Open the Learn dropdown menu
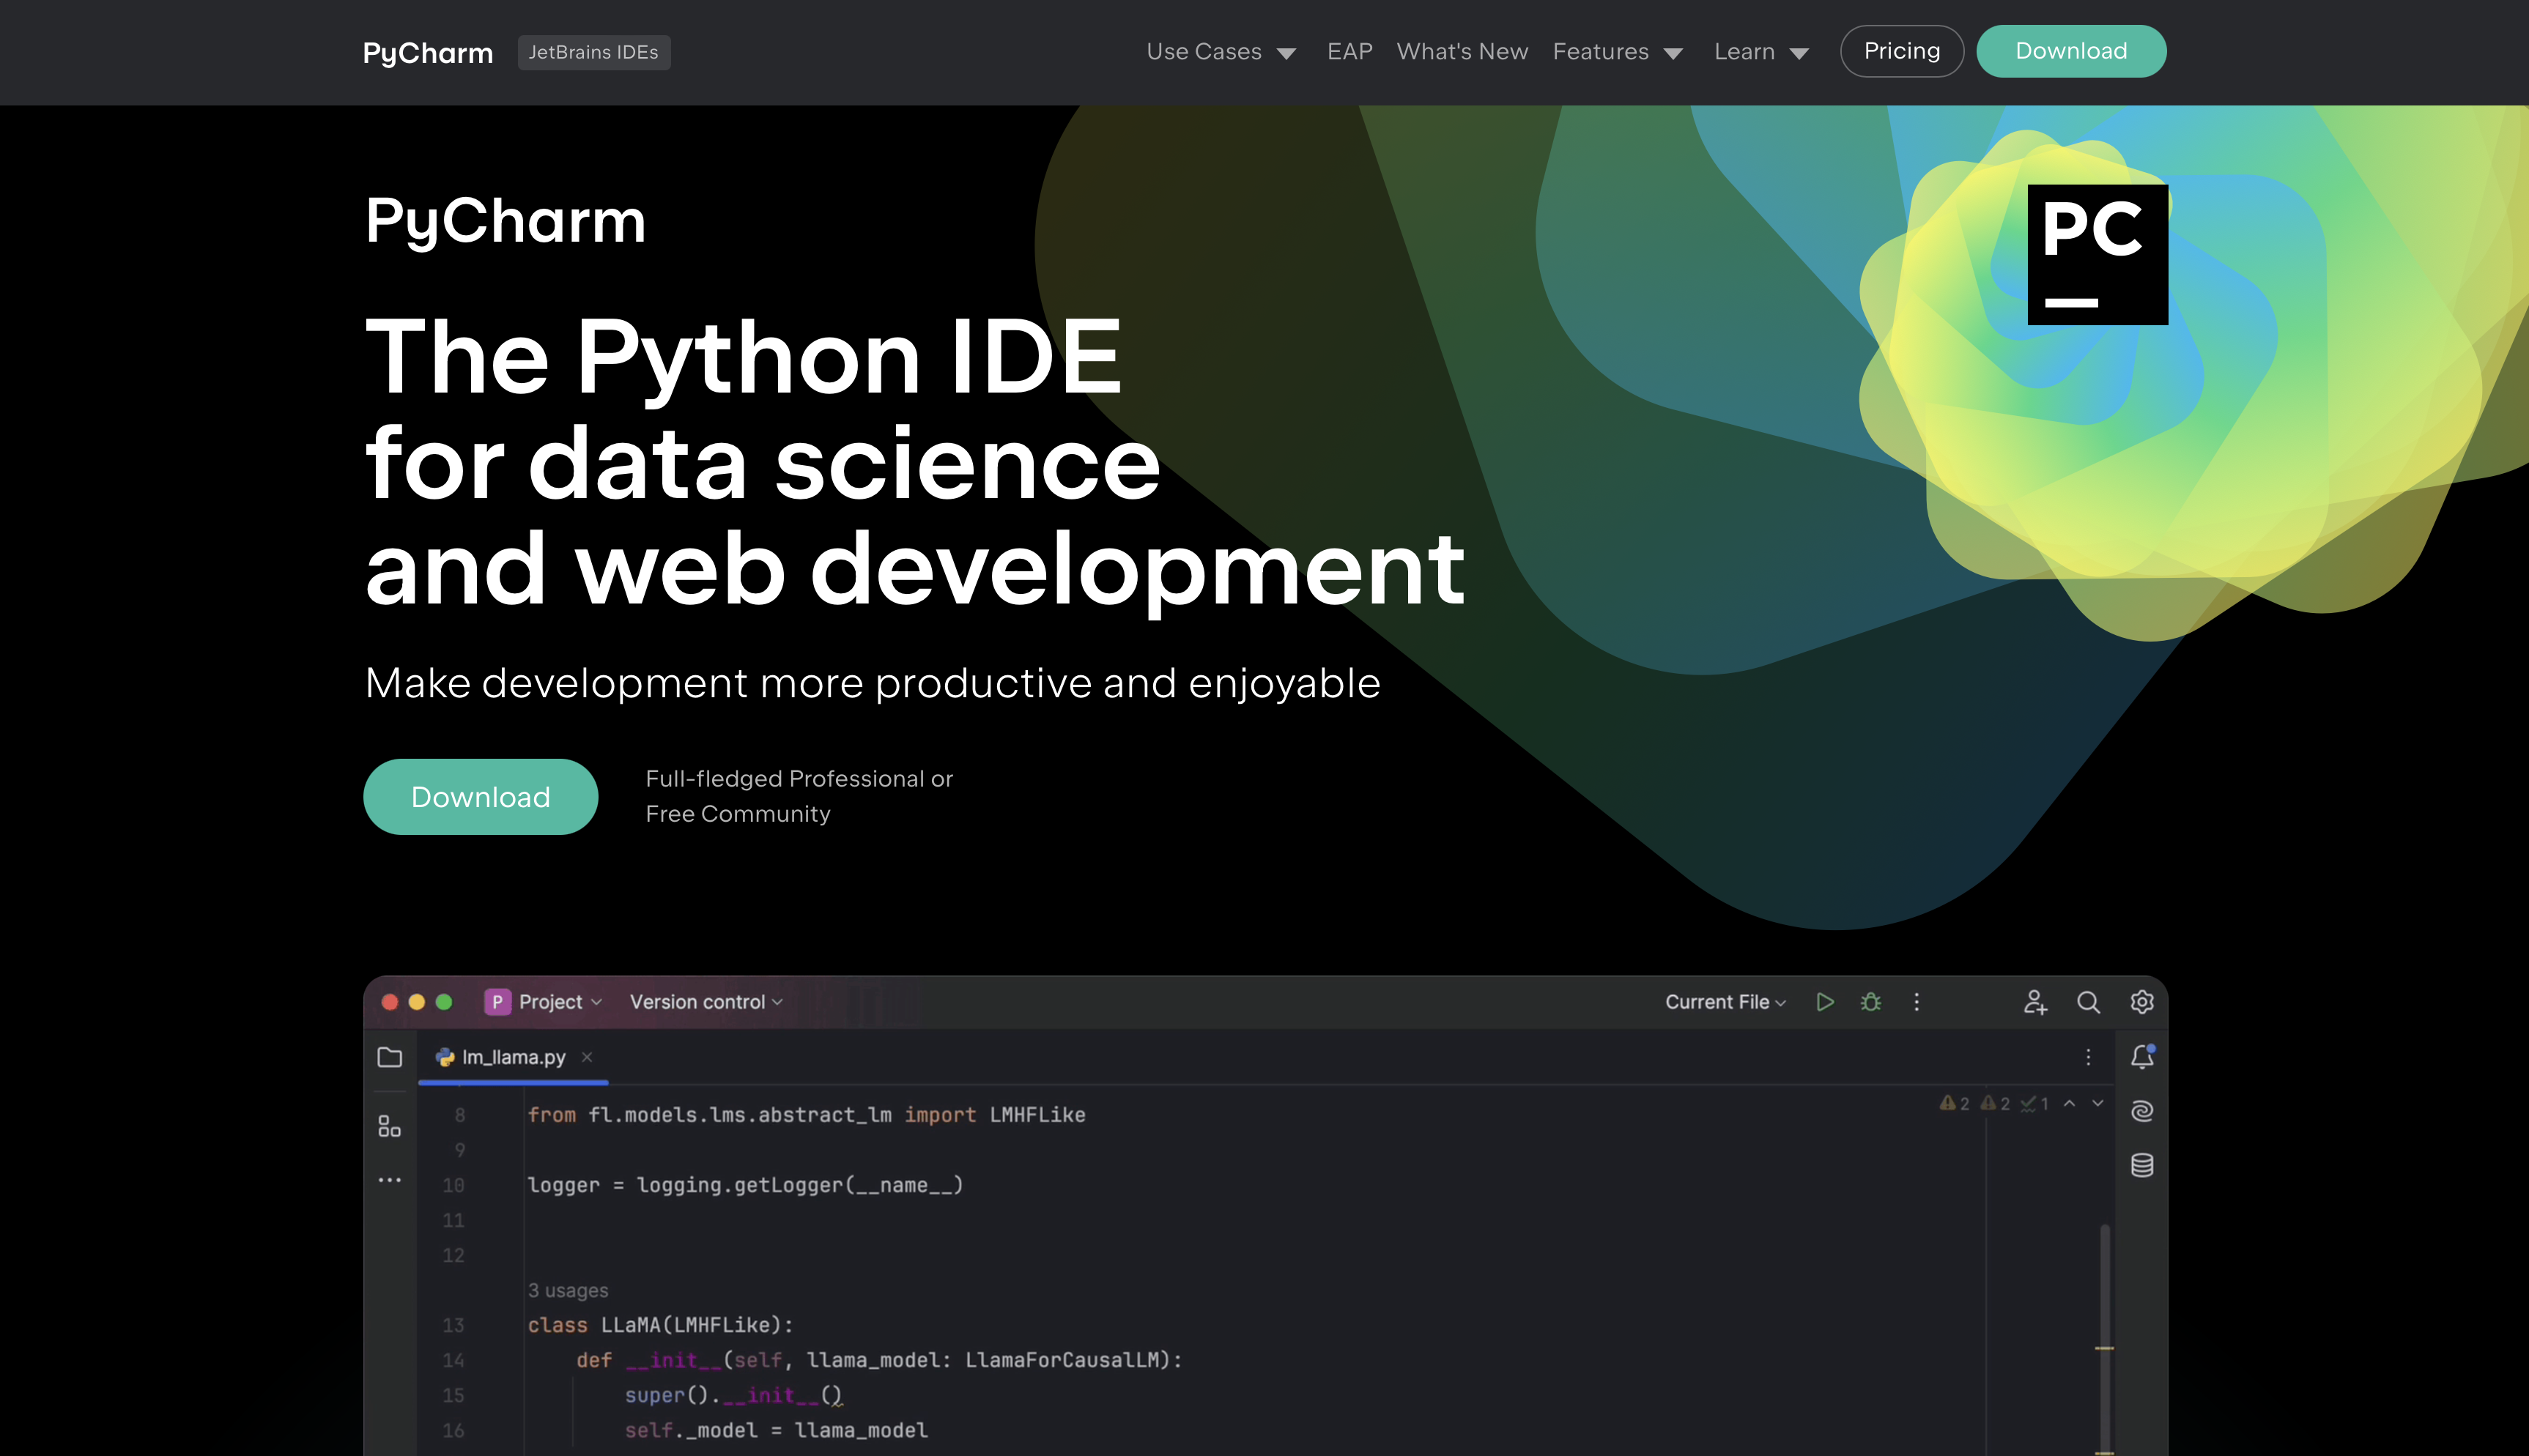The height and width of the screenshot is (1456, 2529). [1762, 52]
